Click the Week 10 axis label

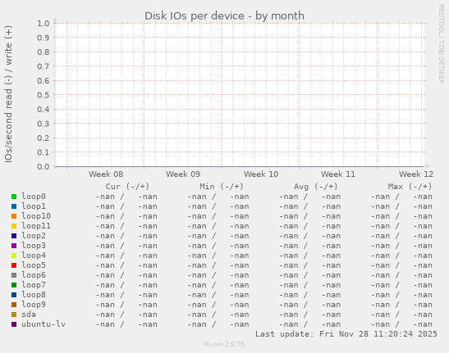click(x=261, y=174)
